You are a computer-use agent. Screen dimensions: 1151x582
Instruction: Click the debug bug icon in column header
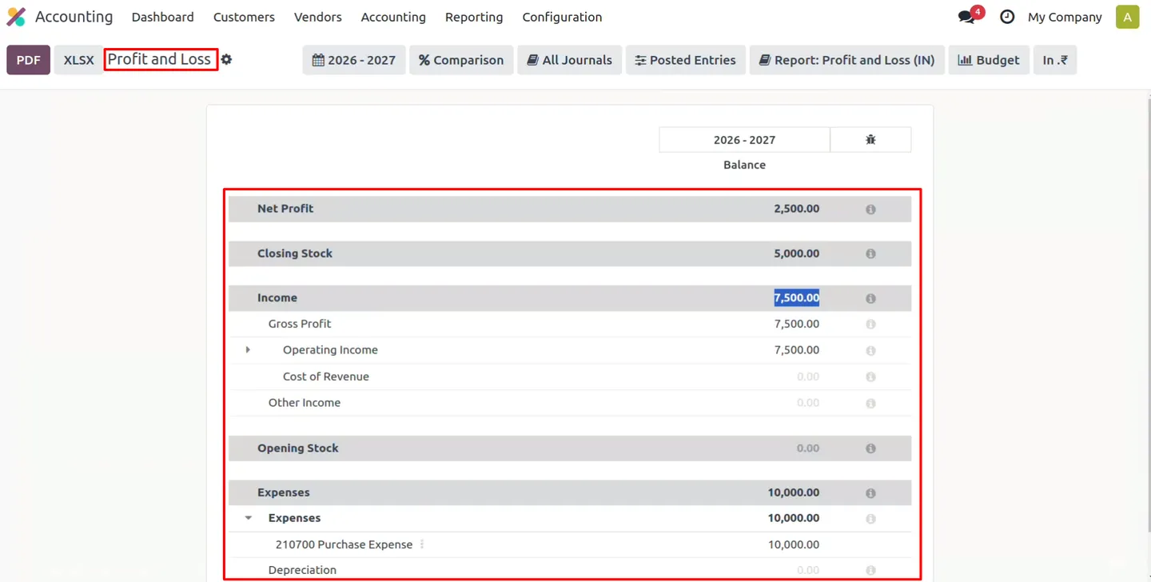(870, 139)
